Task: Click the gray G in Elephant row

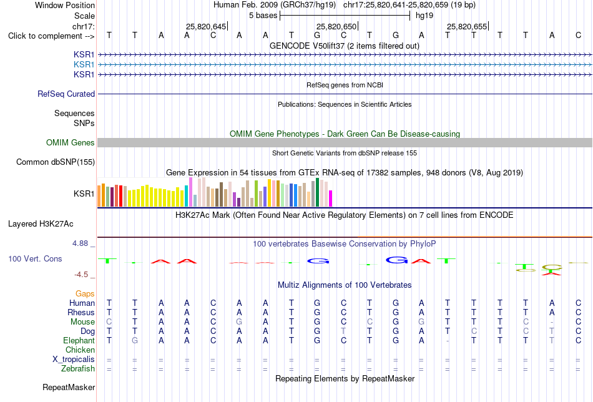Action: (x=135, y=340)
